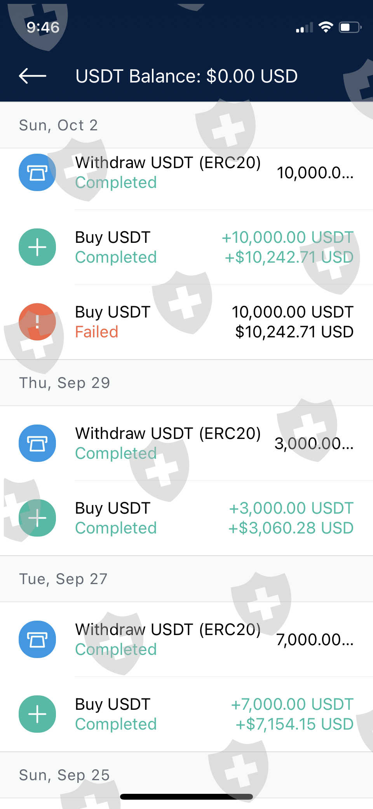Tap the Oct 2 withdraw USDT icon
The width and height of the screenshot is (373, 809).
tap(37, 172)
